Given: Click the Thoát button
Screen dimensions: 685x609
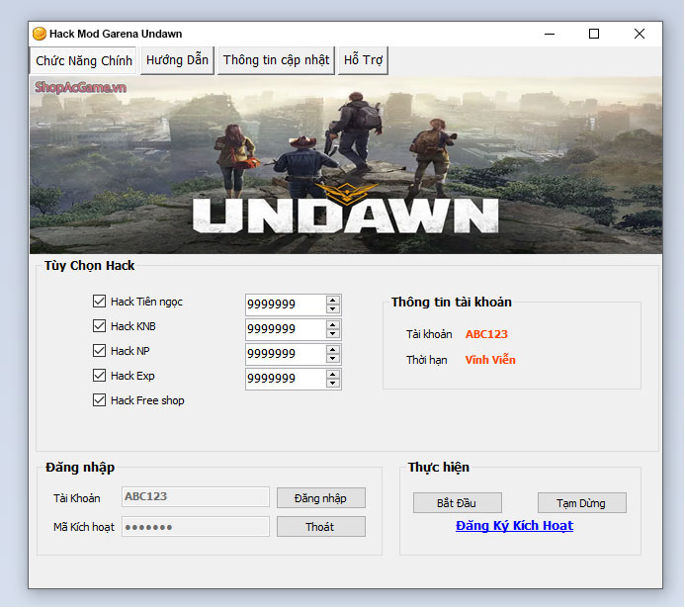Looking at the screenshot, I should 320,527.
